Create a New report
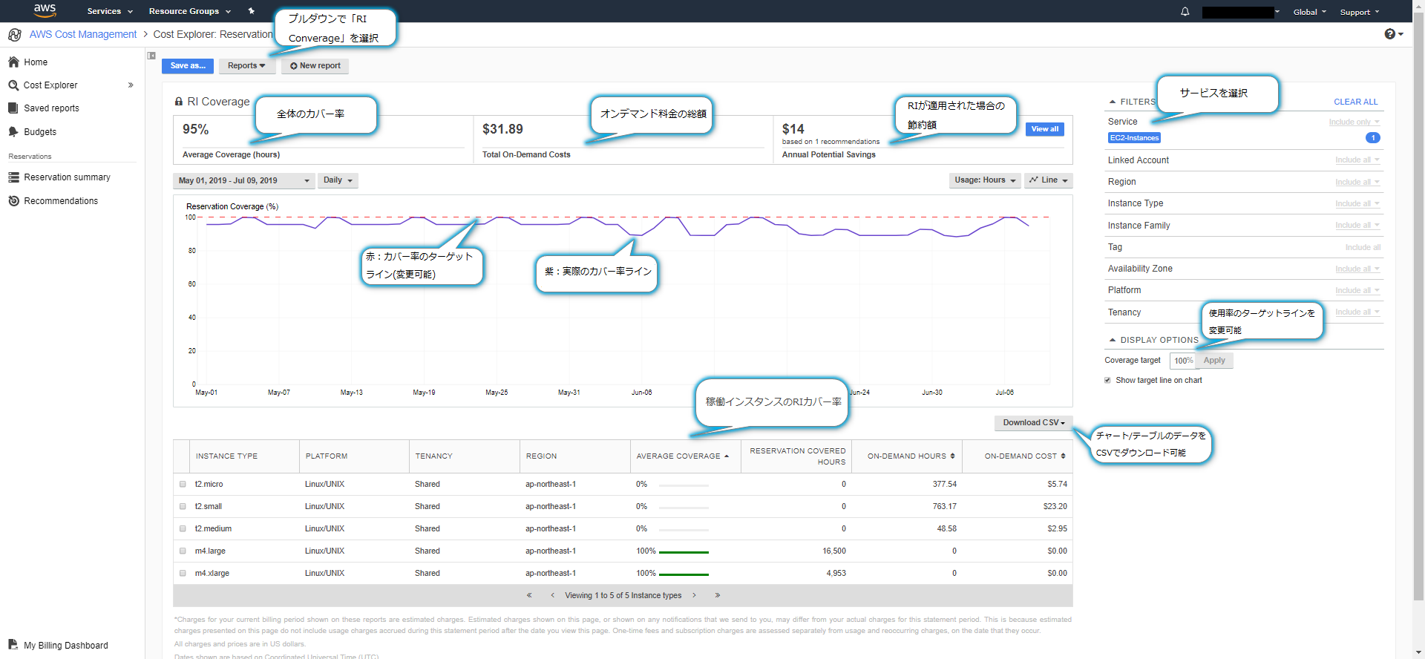The height and width of the screenshot is (659, 1425). coord(315,66)
